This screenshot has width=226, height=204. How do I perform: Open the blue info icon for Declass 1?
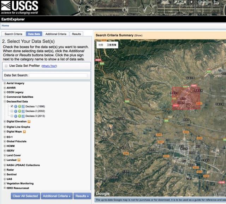coord(16,106)
